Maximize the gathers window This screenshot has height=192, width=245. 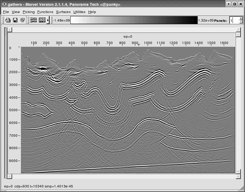click(x=235, y=4)
